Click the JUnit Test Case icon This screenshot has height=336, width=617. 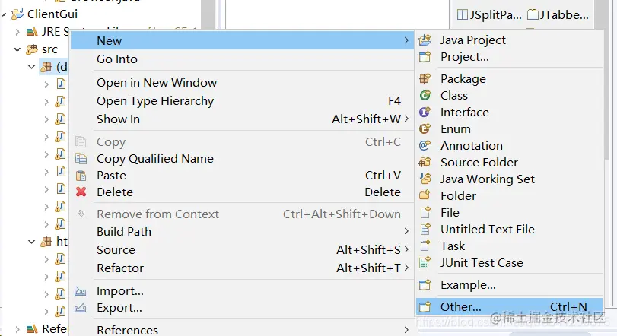click(x=425, y=262)
